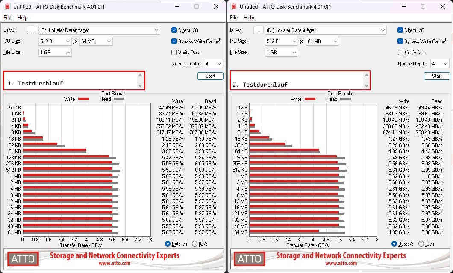Click 789.48 MB/s read value, right window

coord(430,132)
